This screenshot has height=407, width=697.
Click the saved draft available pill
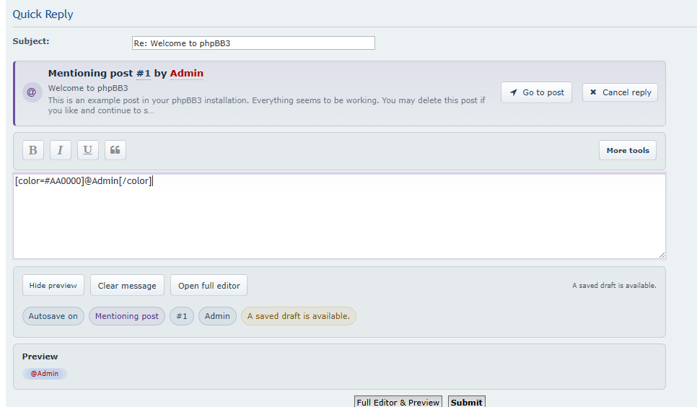(299, 316)
